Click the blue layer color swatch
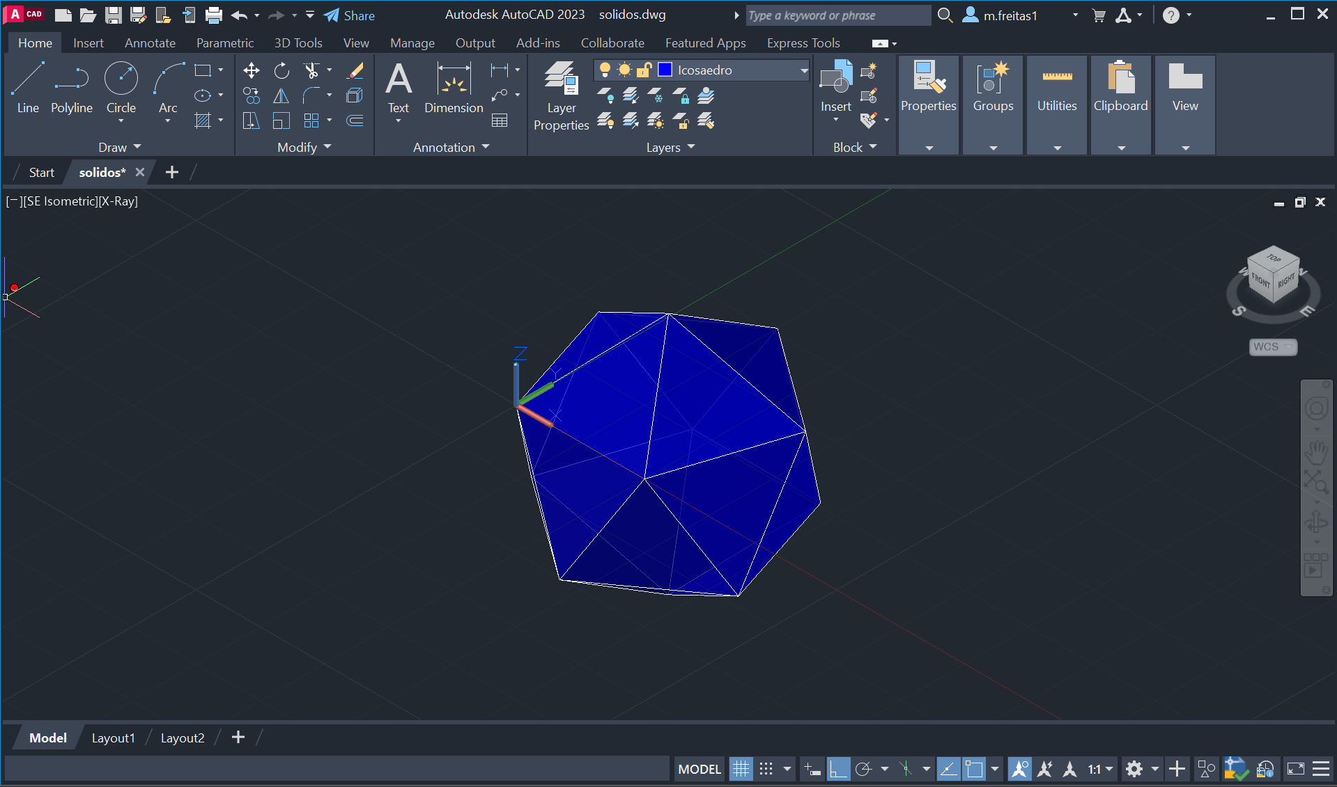Screen dimensions: 1337x787 pos(665,70)
